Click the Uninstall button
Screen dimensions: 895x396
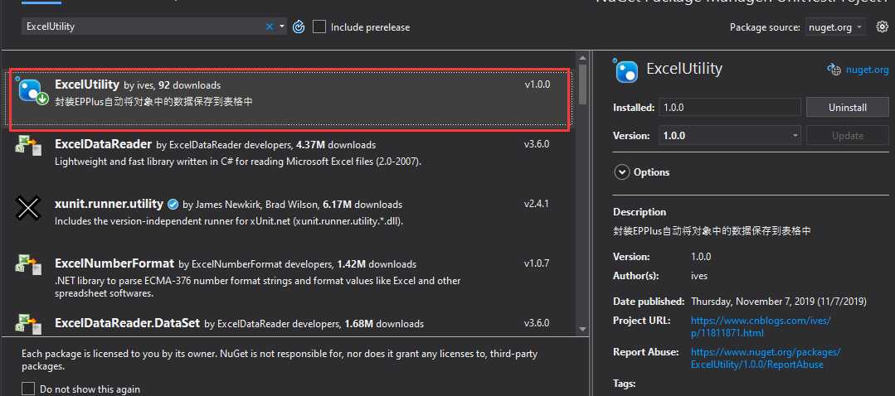coord(847,107)
